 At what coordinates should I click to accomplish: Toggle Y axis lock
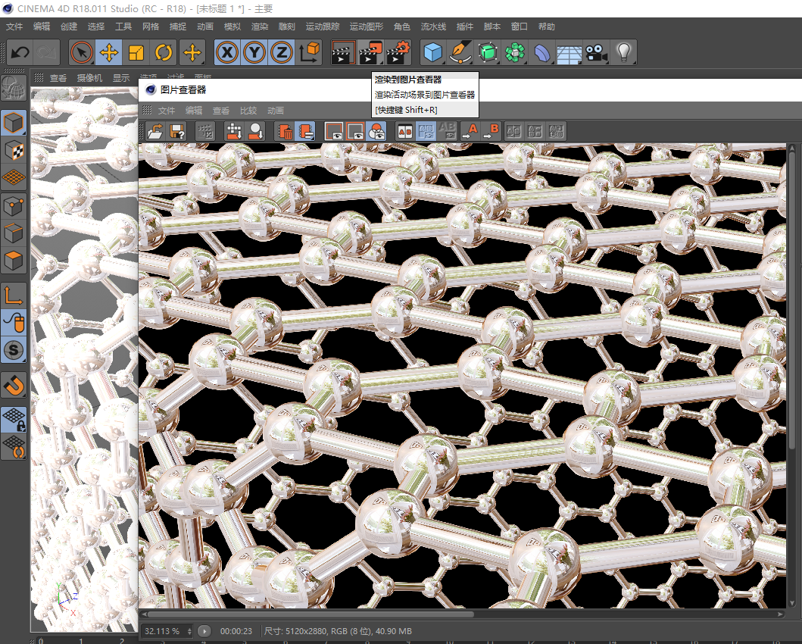click(x=254, y=52)
